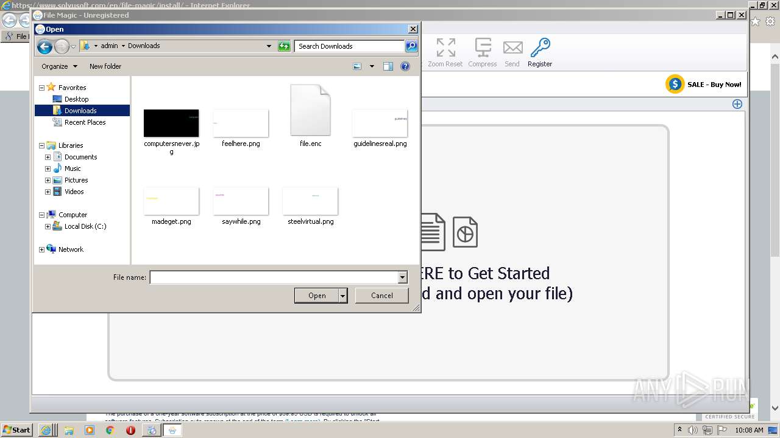Change view with the view icon

click(357, 66)
